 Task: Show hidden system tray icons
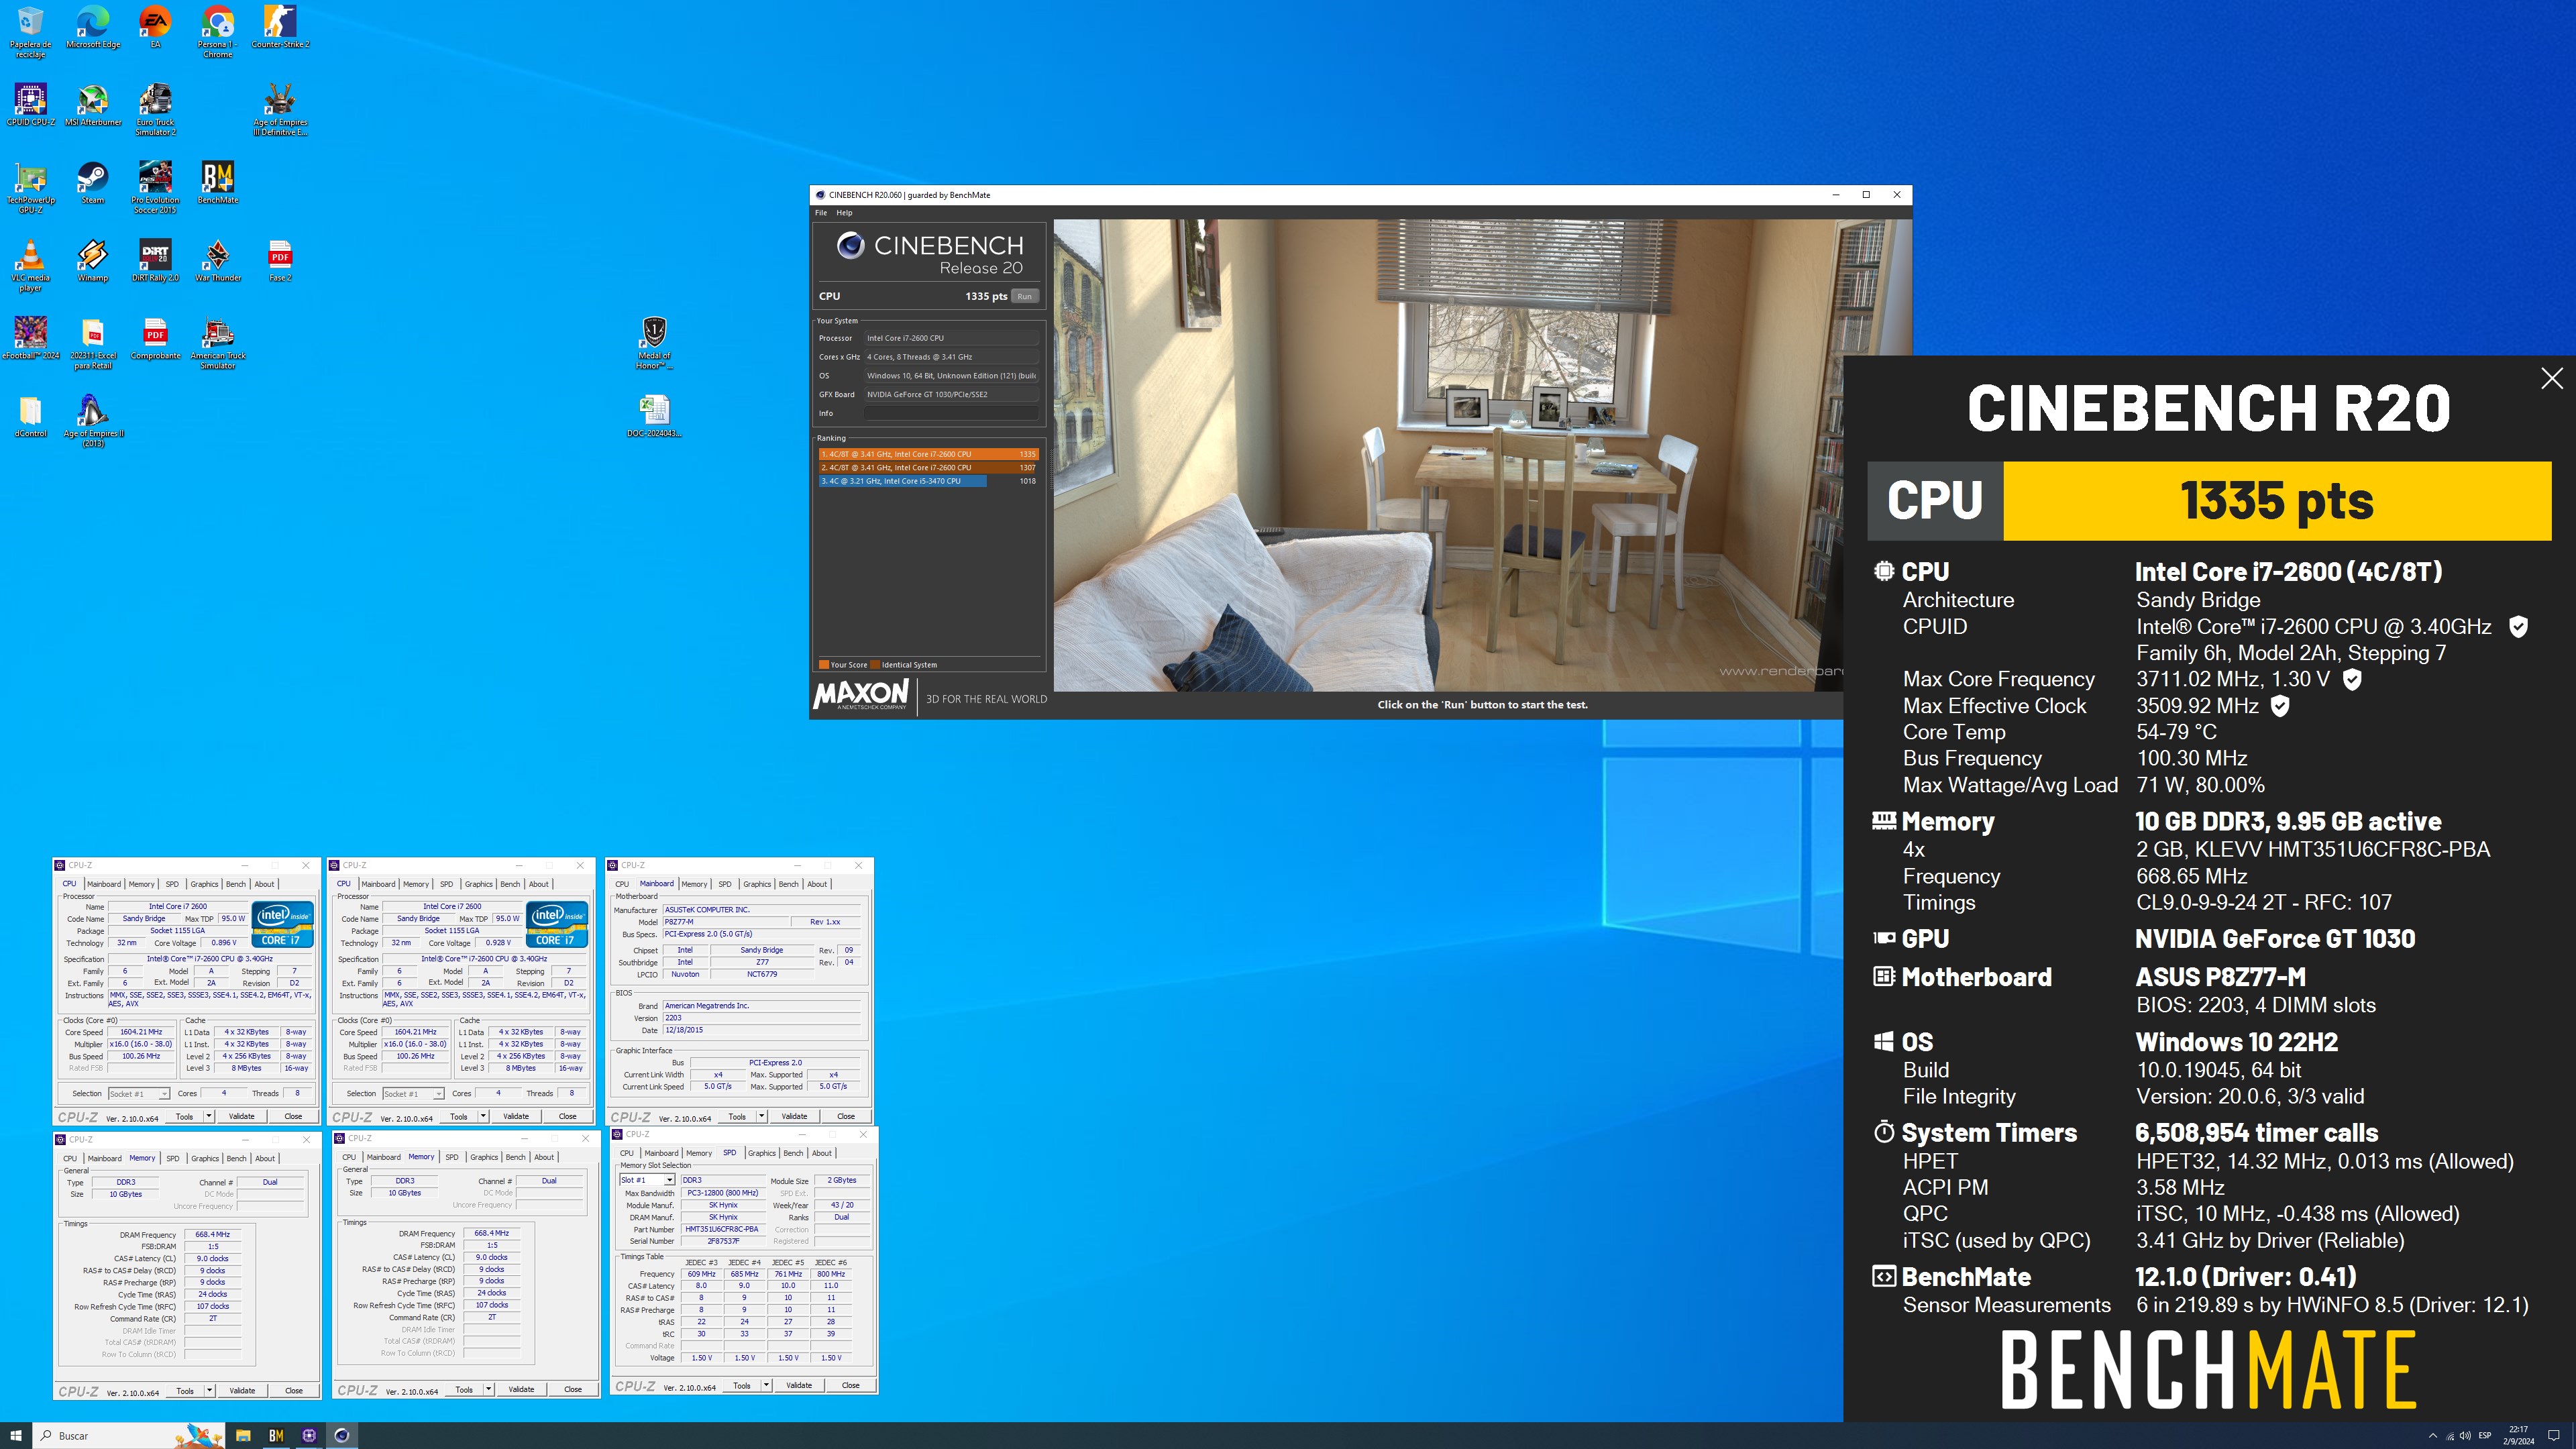click(x=2432, y=1436)
